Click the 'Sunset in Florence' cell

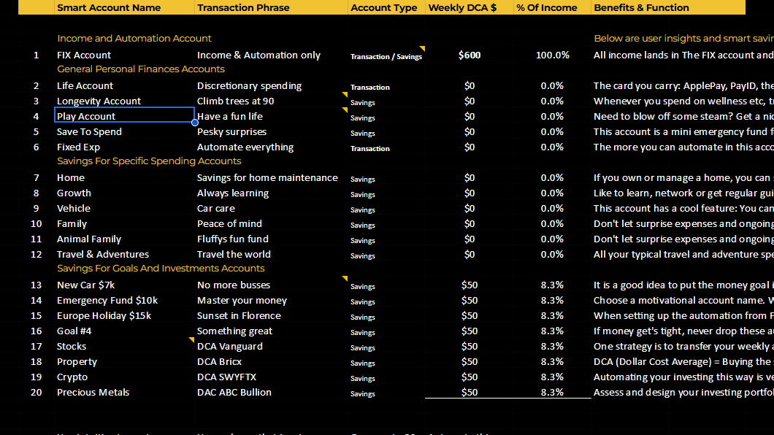[271, 315]
